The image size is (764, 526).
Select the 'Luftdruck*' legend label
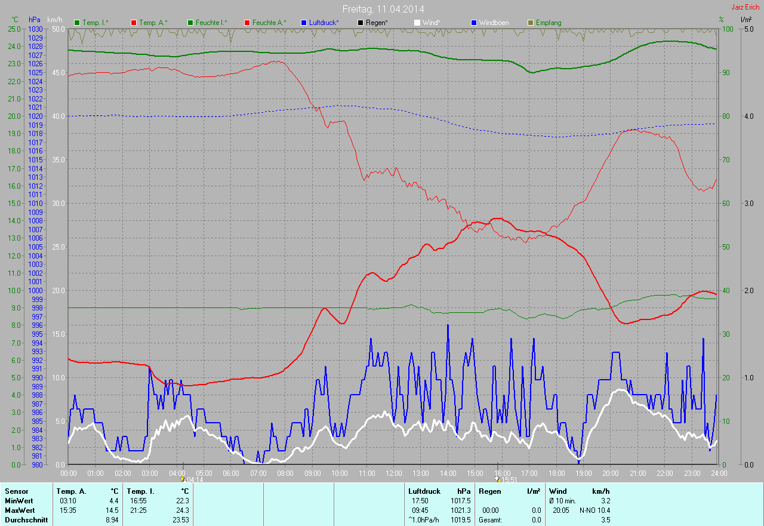click(324, 23)
